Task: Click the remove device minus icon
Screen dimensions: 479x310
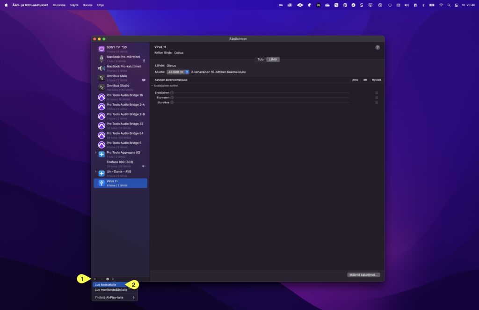Action: point(102,279)
